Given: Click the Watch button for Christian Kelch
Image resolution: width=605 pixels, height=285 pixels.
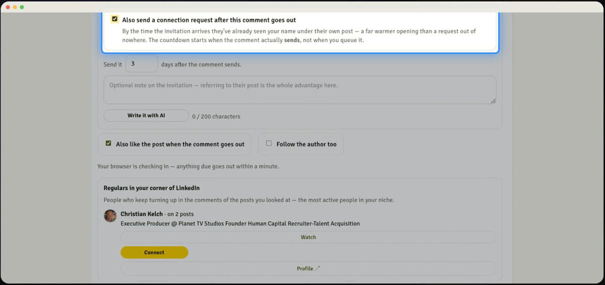Looking at the screenshot, I should click(x=308, y=237).
